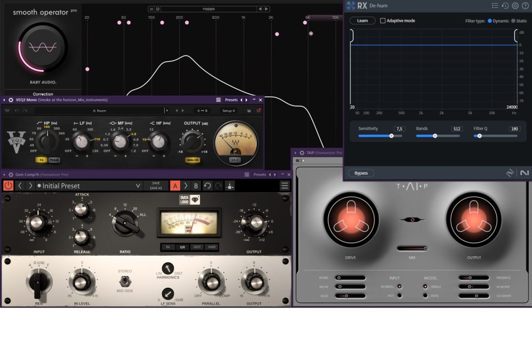Select DUAL model in TAIP
Viewport: 532px width, 343px height.
pos(425,296)
